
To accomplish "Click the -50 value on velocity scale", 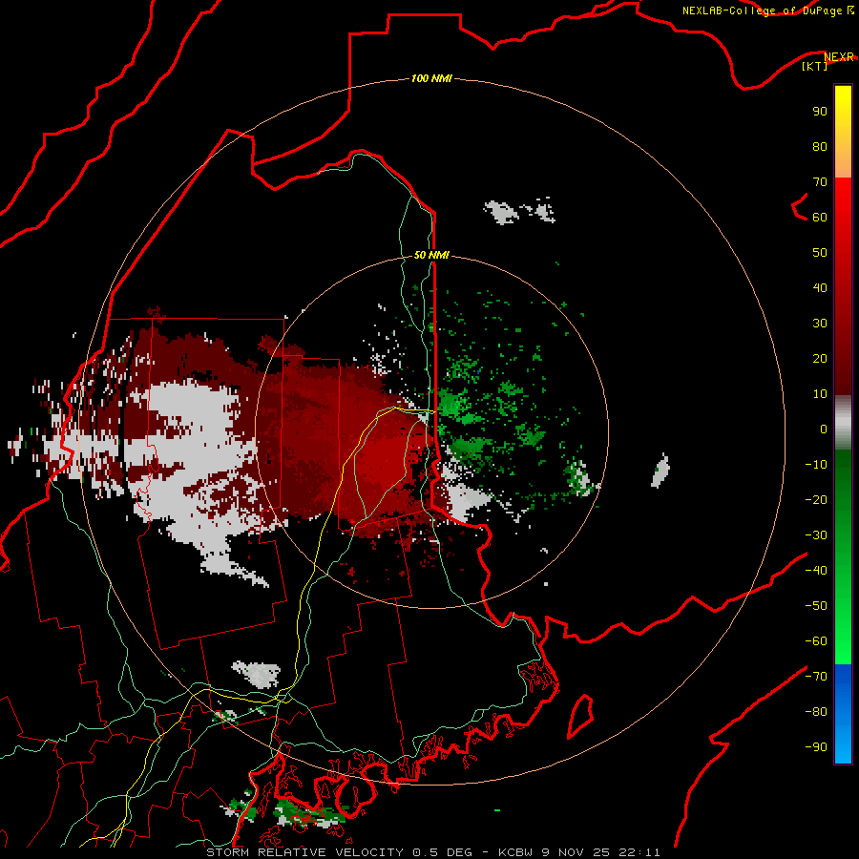I will click(816, 605).
